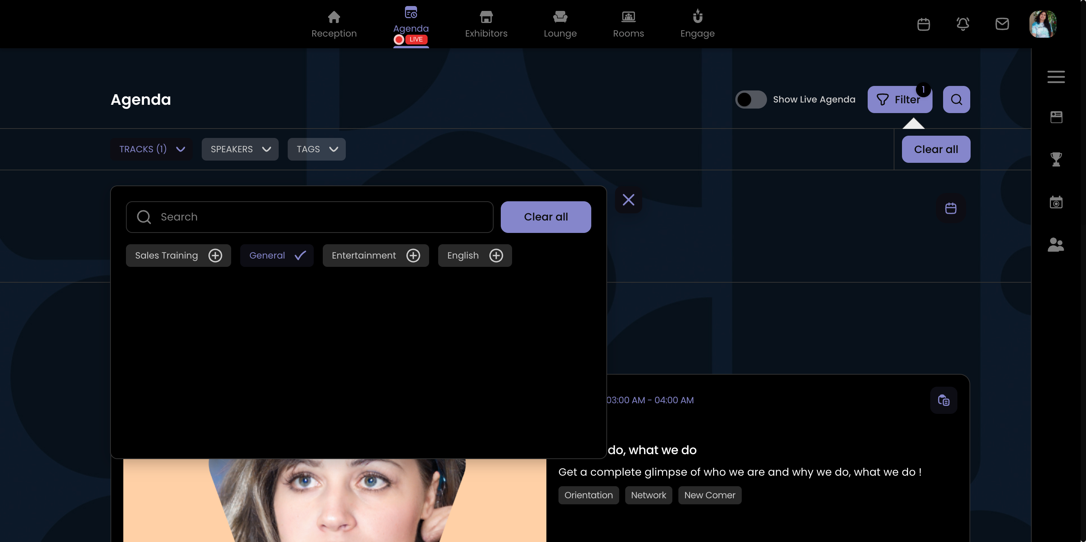Click the session description text

point(740,472)
